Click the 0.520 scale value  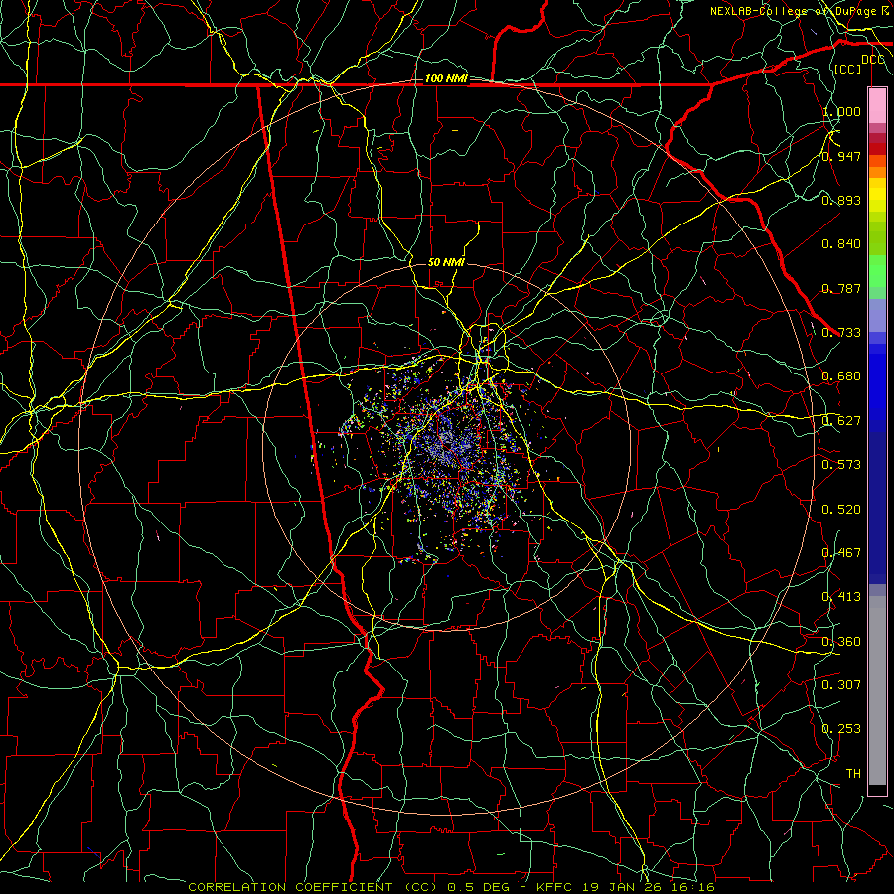click(841, 510)
